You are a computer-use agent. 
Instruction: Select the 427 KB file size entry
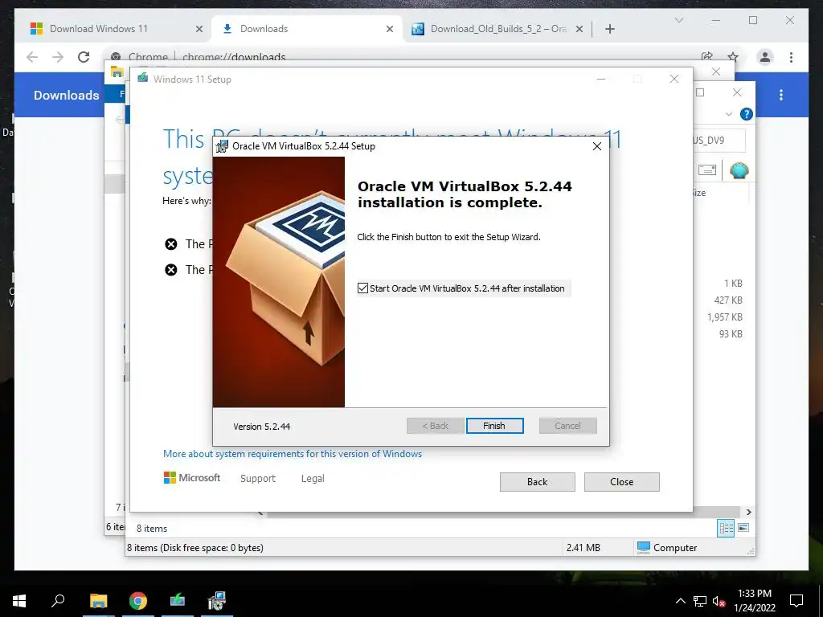click(728, 300)
